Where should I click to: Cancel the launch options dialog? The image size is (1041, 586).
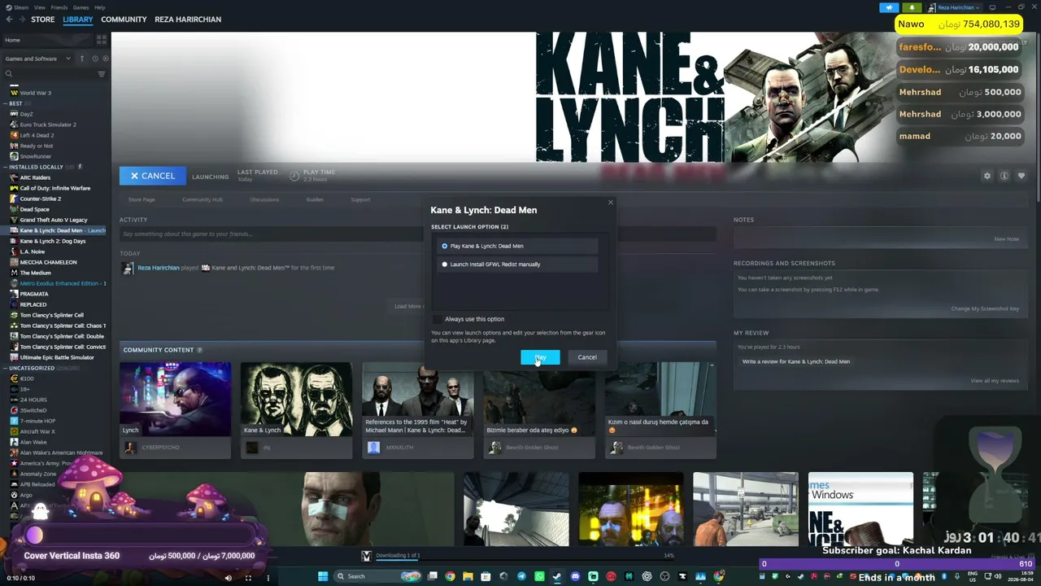click(587, 357)
